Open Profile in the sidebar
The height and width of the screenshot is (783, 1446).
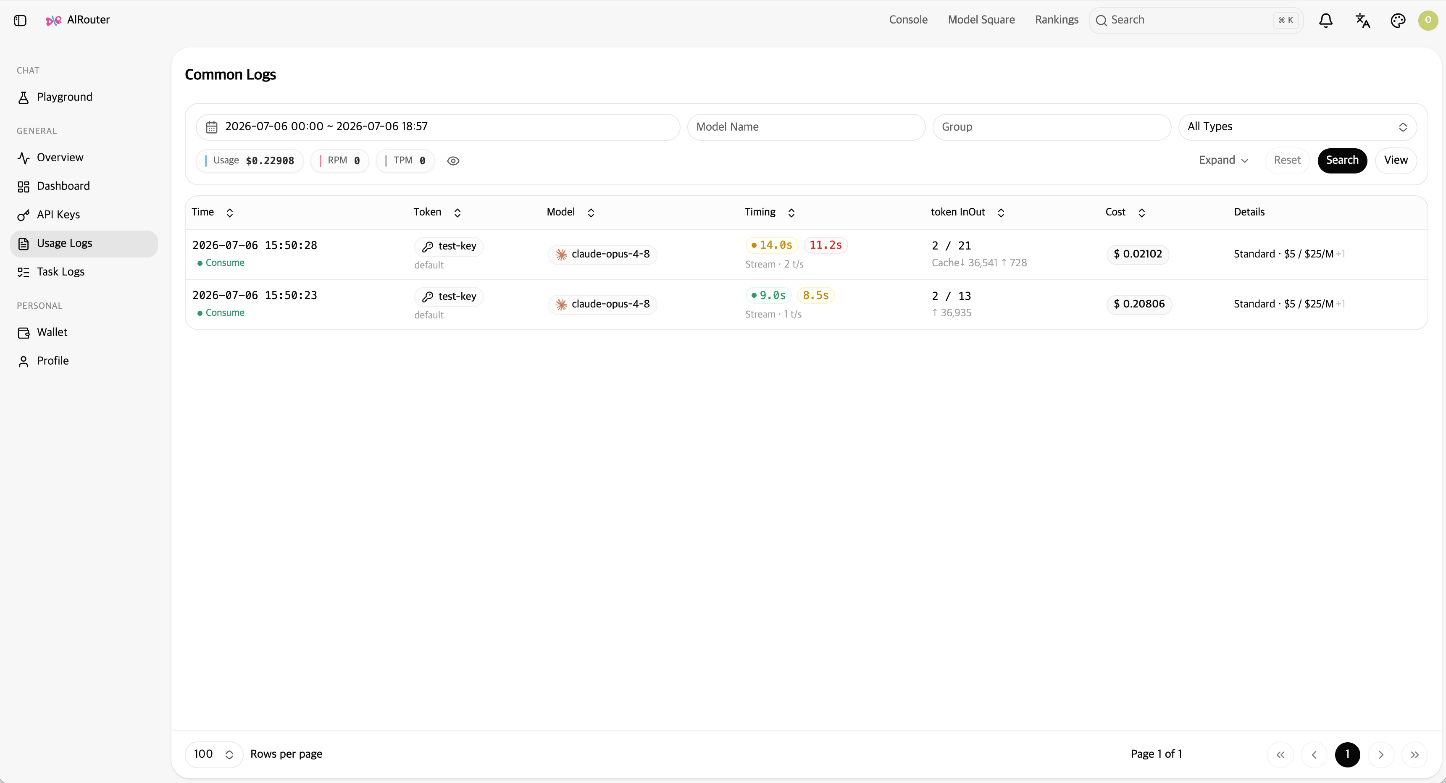[84, 361]
